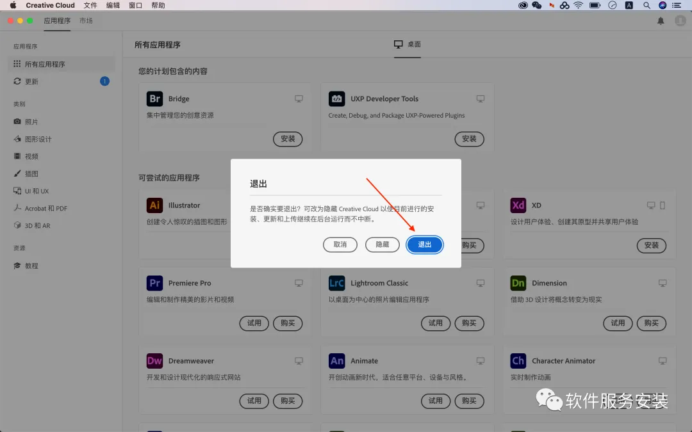
Task: Click the Premiere Pro app icon
Action: pos(154,283)
